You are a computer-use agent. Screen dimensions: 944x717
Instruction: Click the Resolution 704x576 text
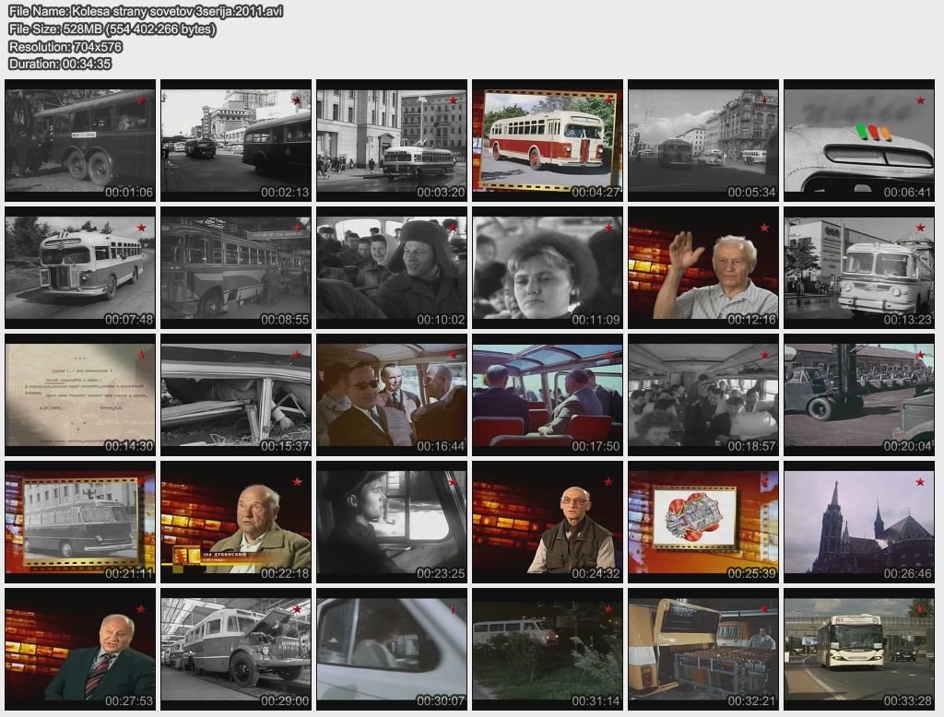[65, 46]
